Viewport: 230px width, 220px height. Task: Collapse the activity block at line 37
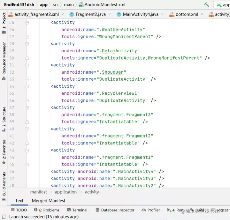point(27,108)
